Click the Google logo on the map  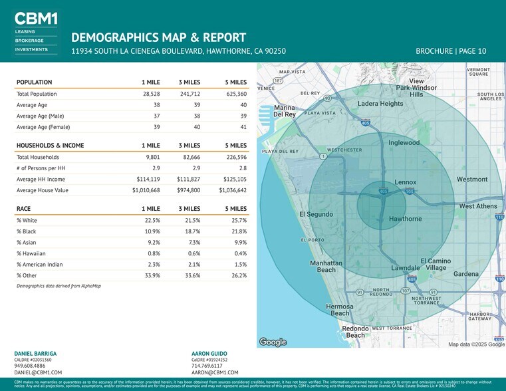[273, 342]
